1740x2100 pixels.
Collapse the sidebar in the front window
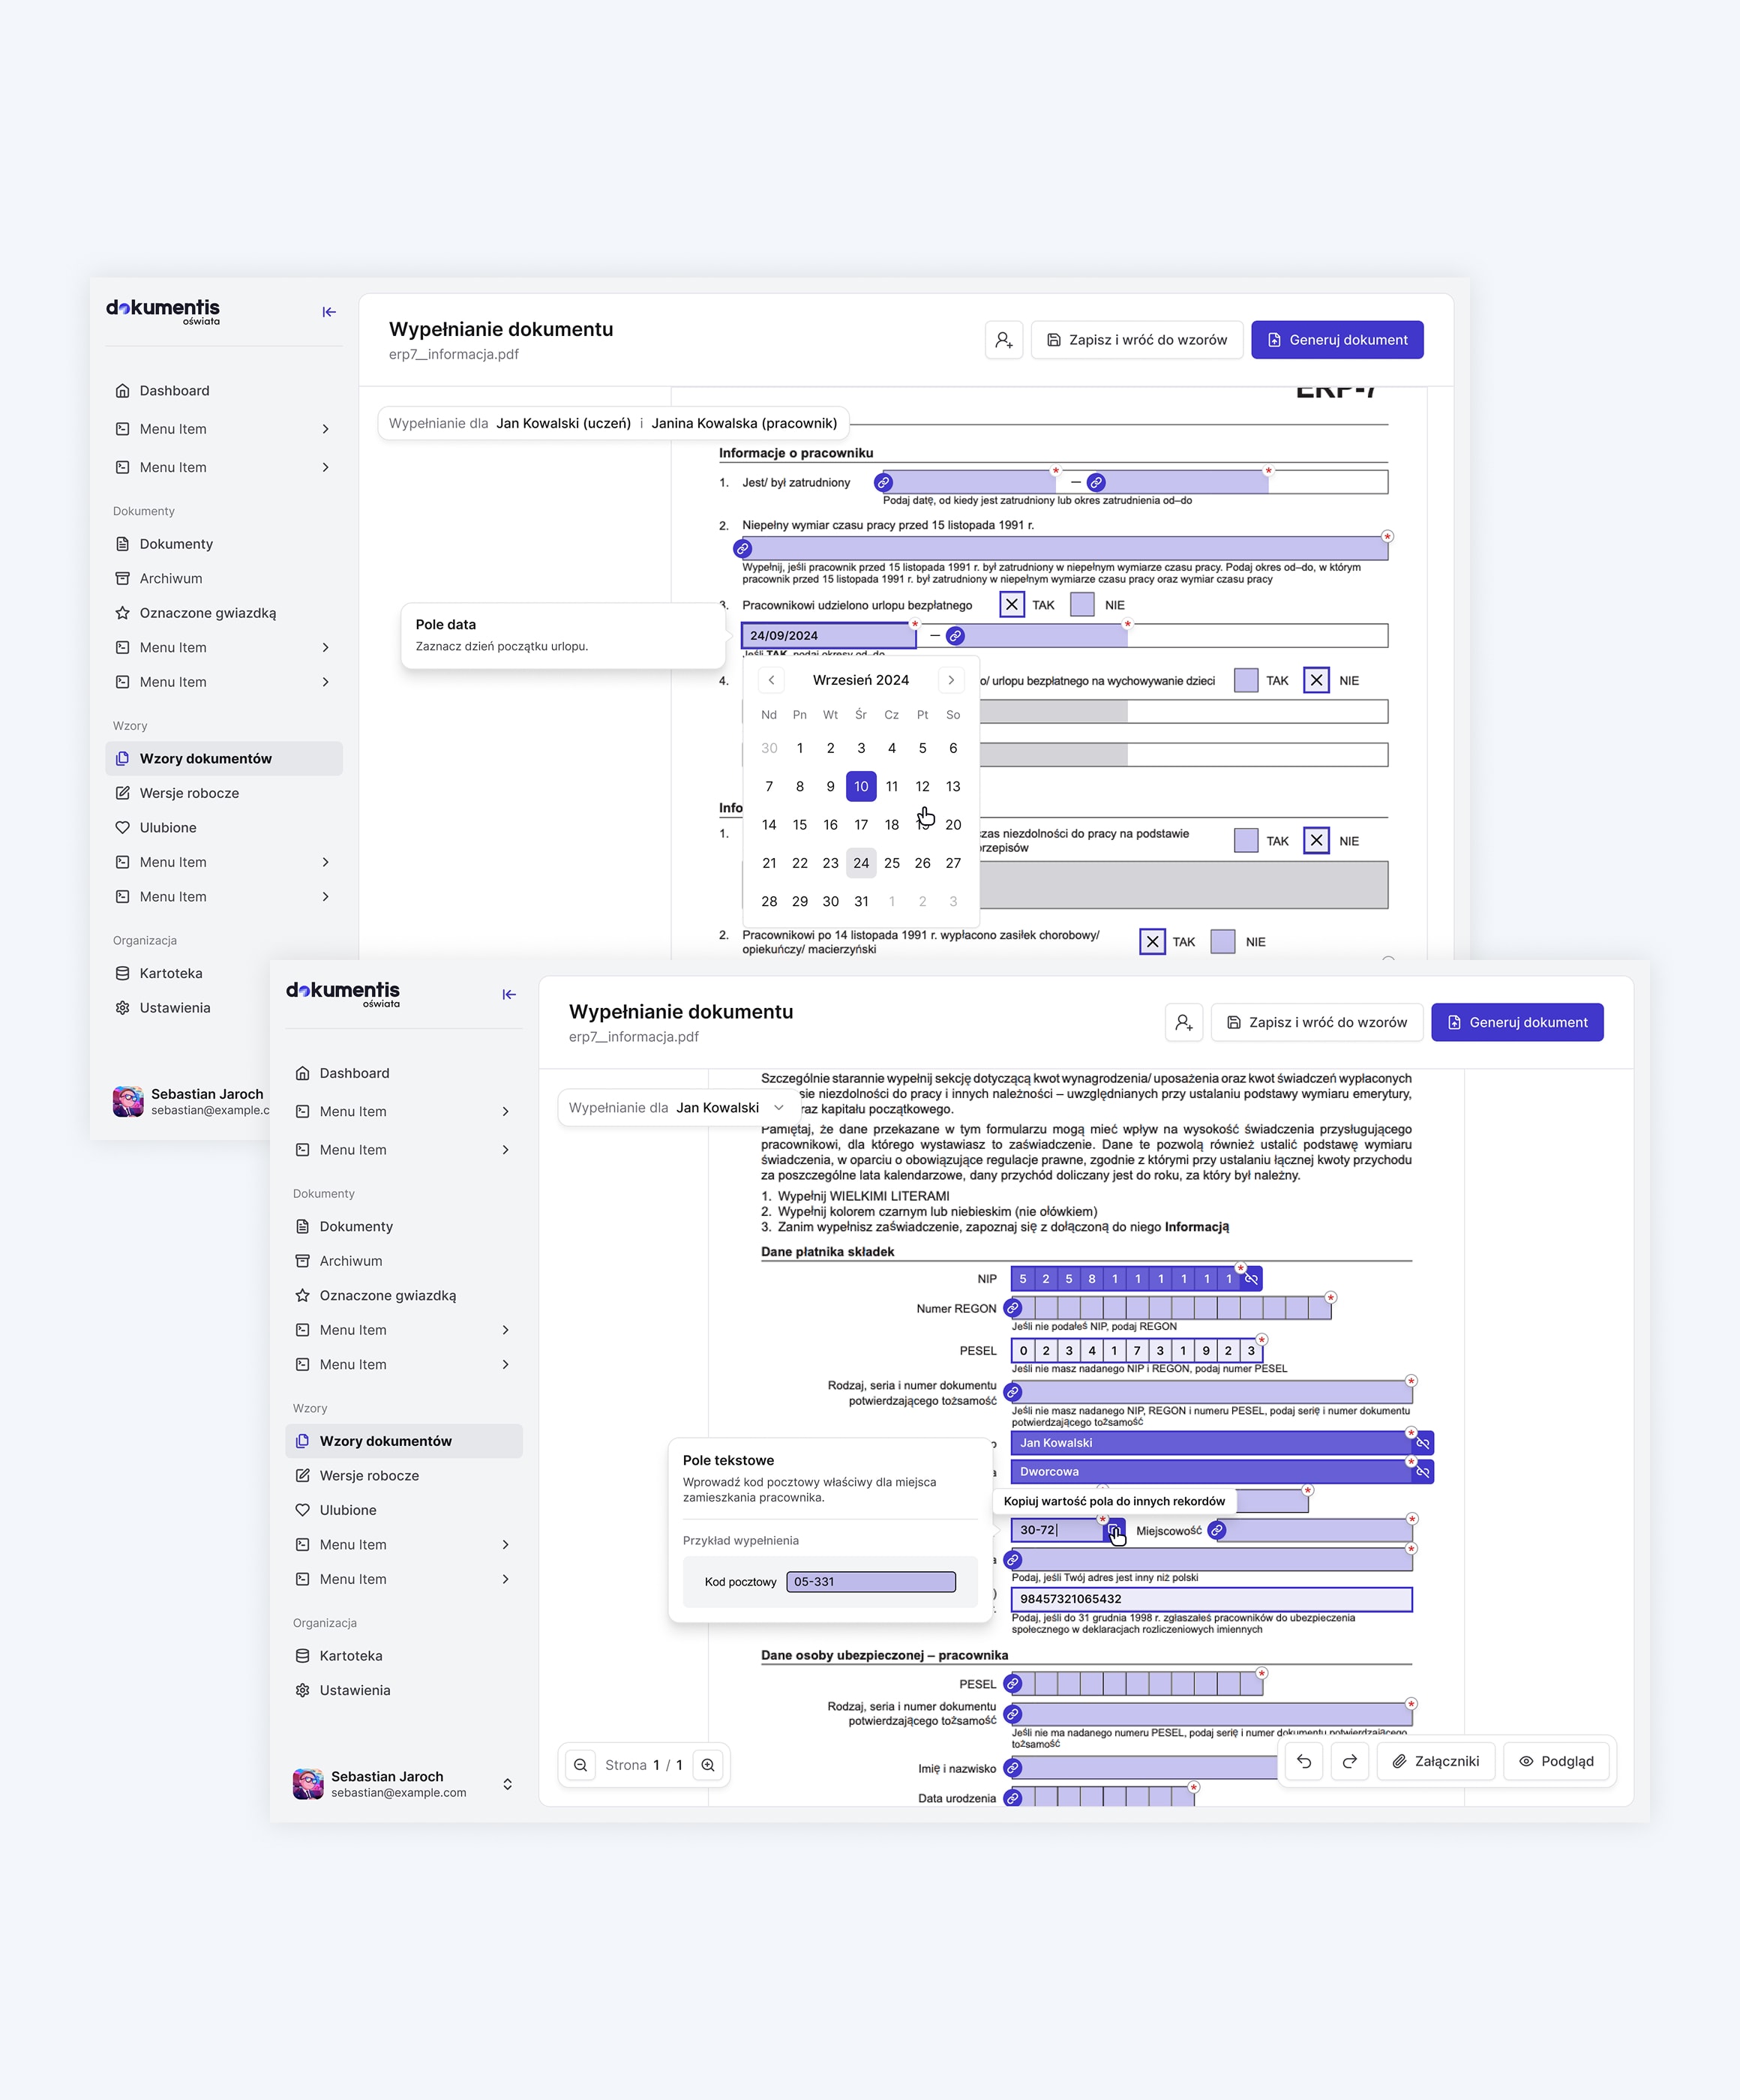[509, 994]
